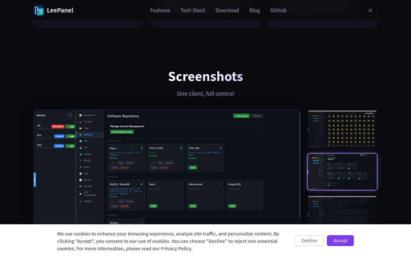Viewport: 411px width, 257px height.
Task: Click the Firewall icon in the panel sidebar
Action: (81, 186)
